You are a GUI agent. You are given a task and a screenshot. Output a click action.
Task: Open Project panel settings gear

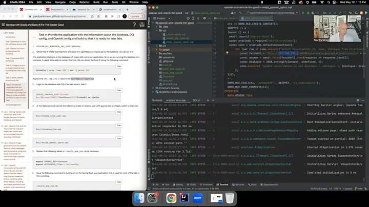[x=204, y=18]
